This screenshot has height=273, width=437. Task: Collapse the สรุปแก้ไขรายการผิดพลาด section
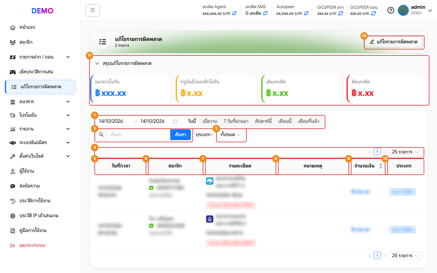click(x=97, y=63)
